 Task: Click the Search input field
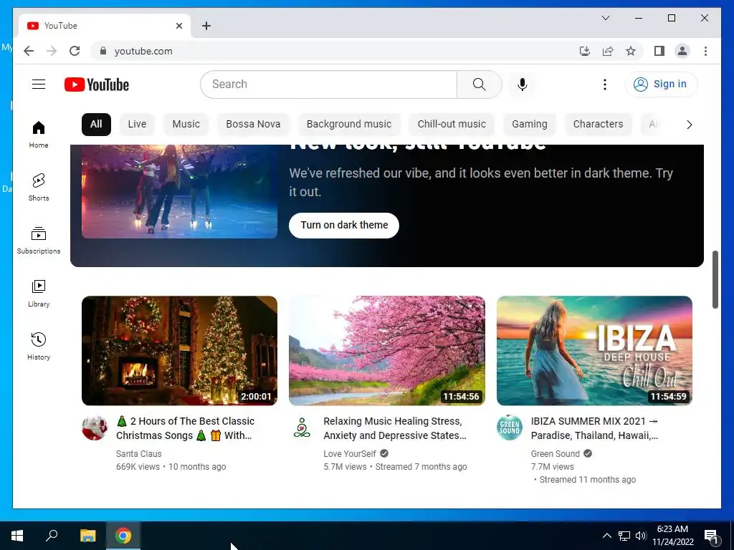tap(328, 85)
